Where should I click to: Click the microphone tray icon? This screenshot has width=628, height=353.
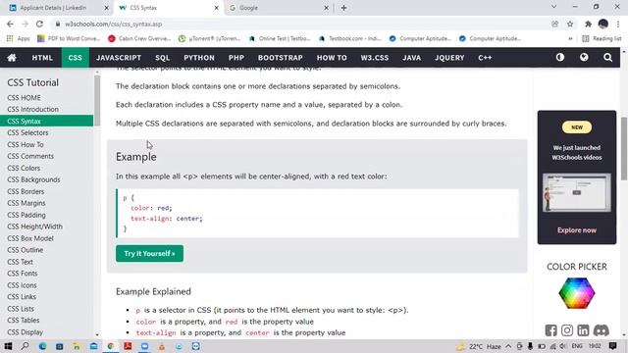pos(530,346)
